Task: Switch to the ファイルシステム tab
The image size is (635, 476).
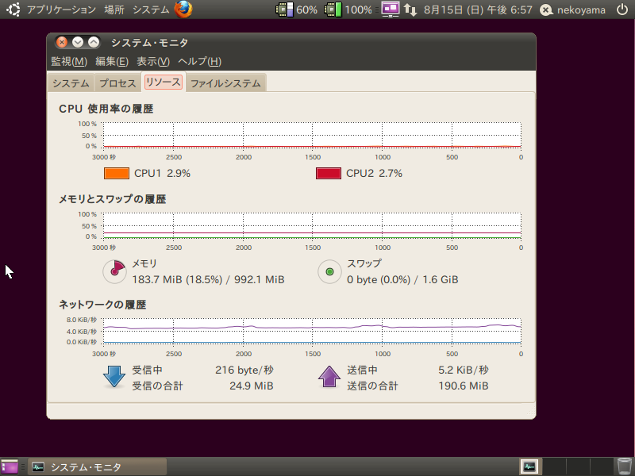Action: coord(225,83)
